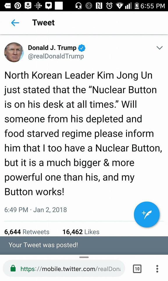Click the Donald J. Trump display name
Screen dimensions: 168x281
pyautogui.click(x=52, y=48)
